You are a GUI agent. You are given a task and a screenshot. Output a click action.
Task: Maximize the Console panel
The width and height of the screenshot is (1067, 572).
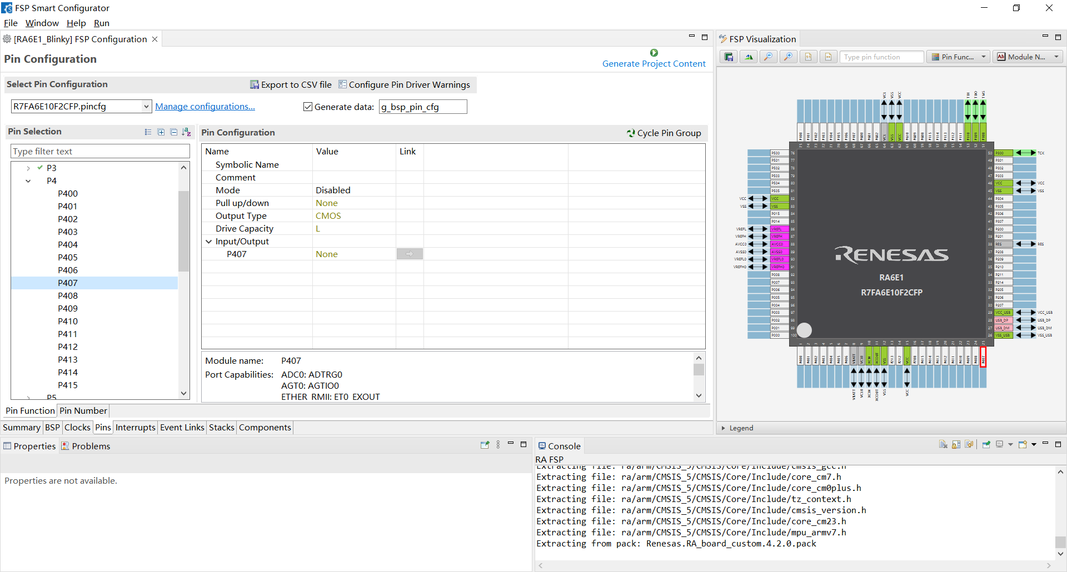click(x=1058, y=444)
